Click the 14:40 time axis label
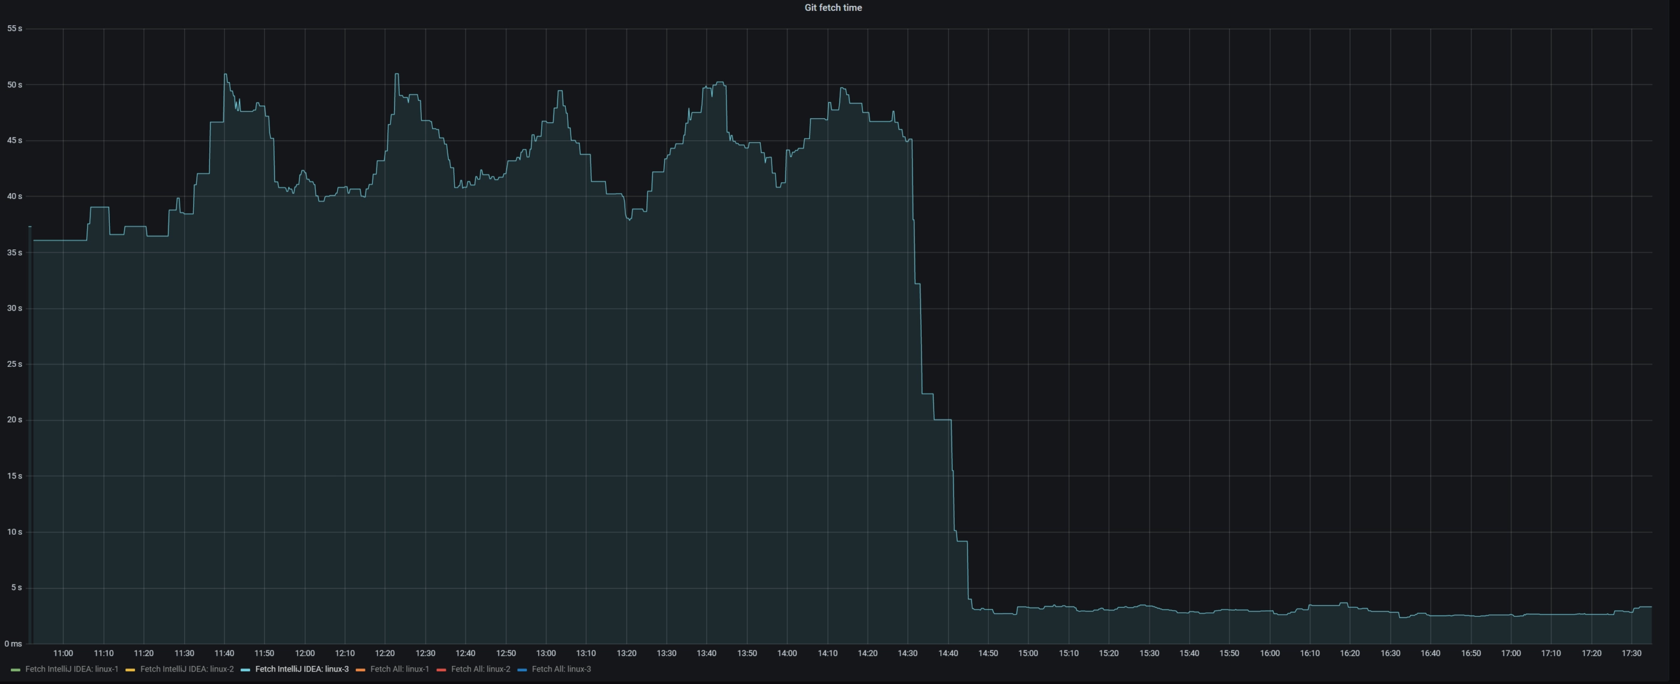The width and height of the screenshot is (1680, 684). (x=948, y=653)
